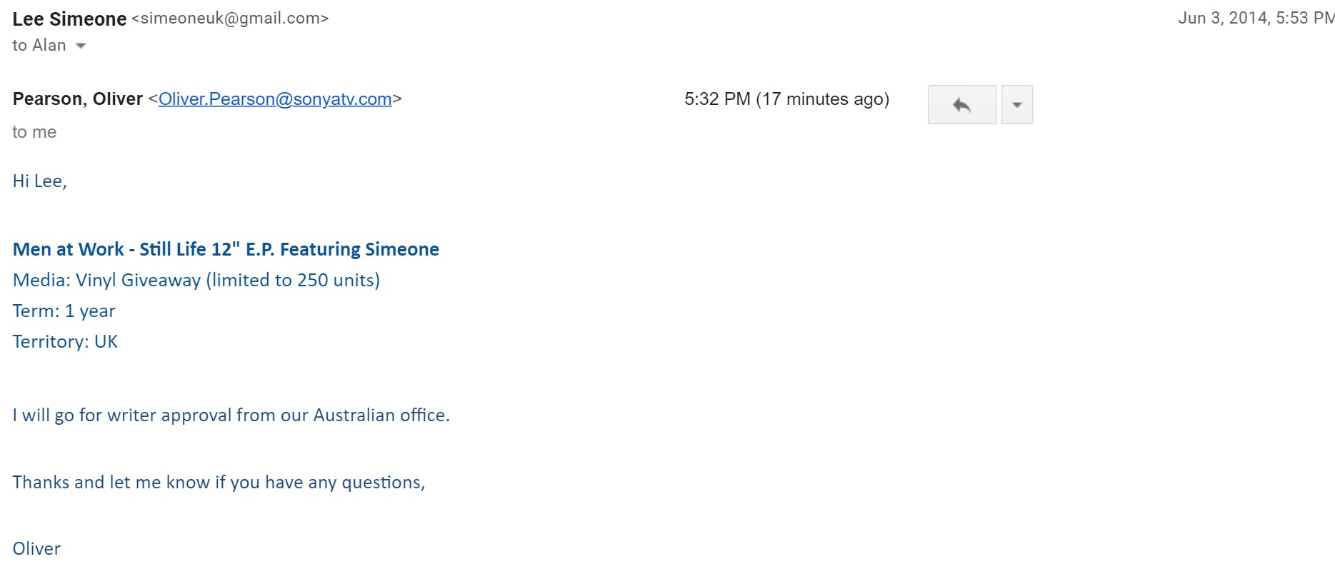Click the bold Men at Work heading
Image resolution: width=1335 pixels, height=564 pixels.
coord(226,249)
